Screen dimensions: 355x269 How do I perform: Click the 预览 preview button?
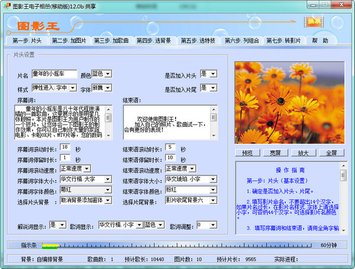[x=247, y=153]
